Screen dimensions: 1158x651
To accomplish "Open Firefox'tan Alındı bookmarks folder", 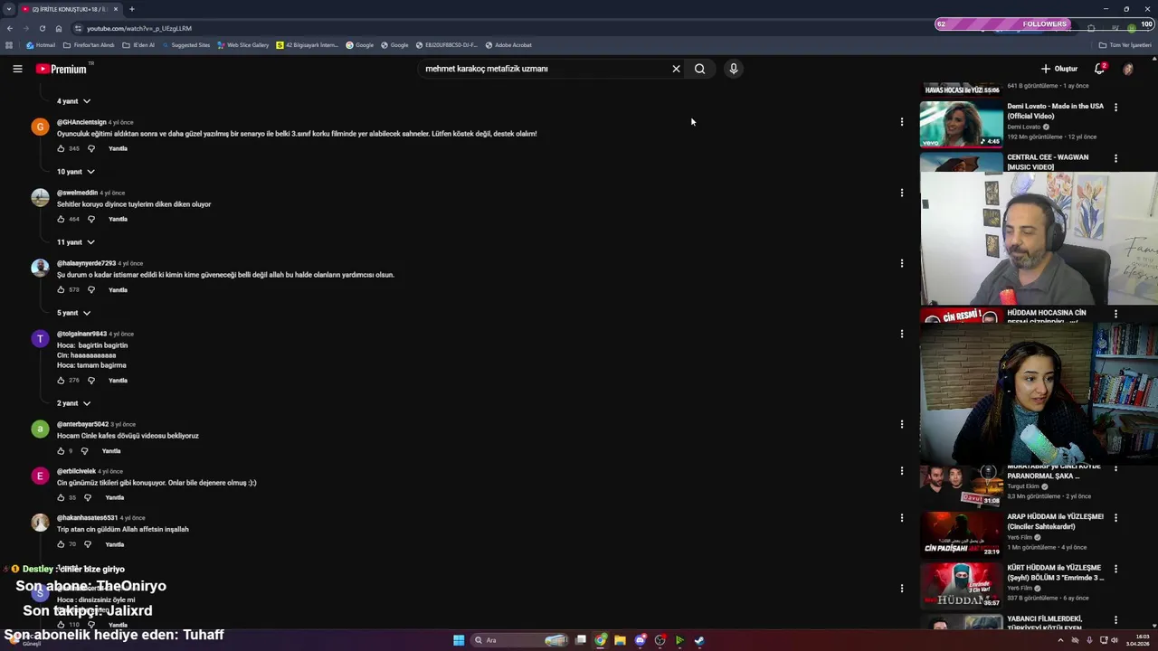I will click(x=89, y=45).
